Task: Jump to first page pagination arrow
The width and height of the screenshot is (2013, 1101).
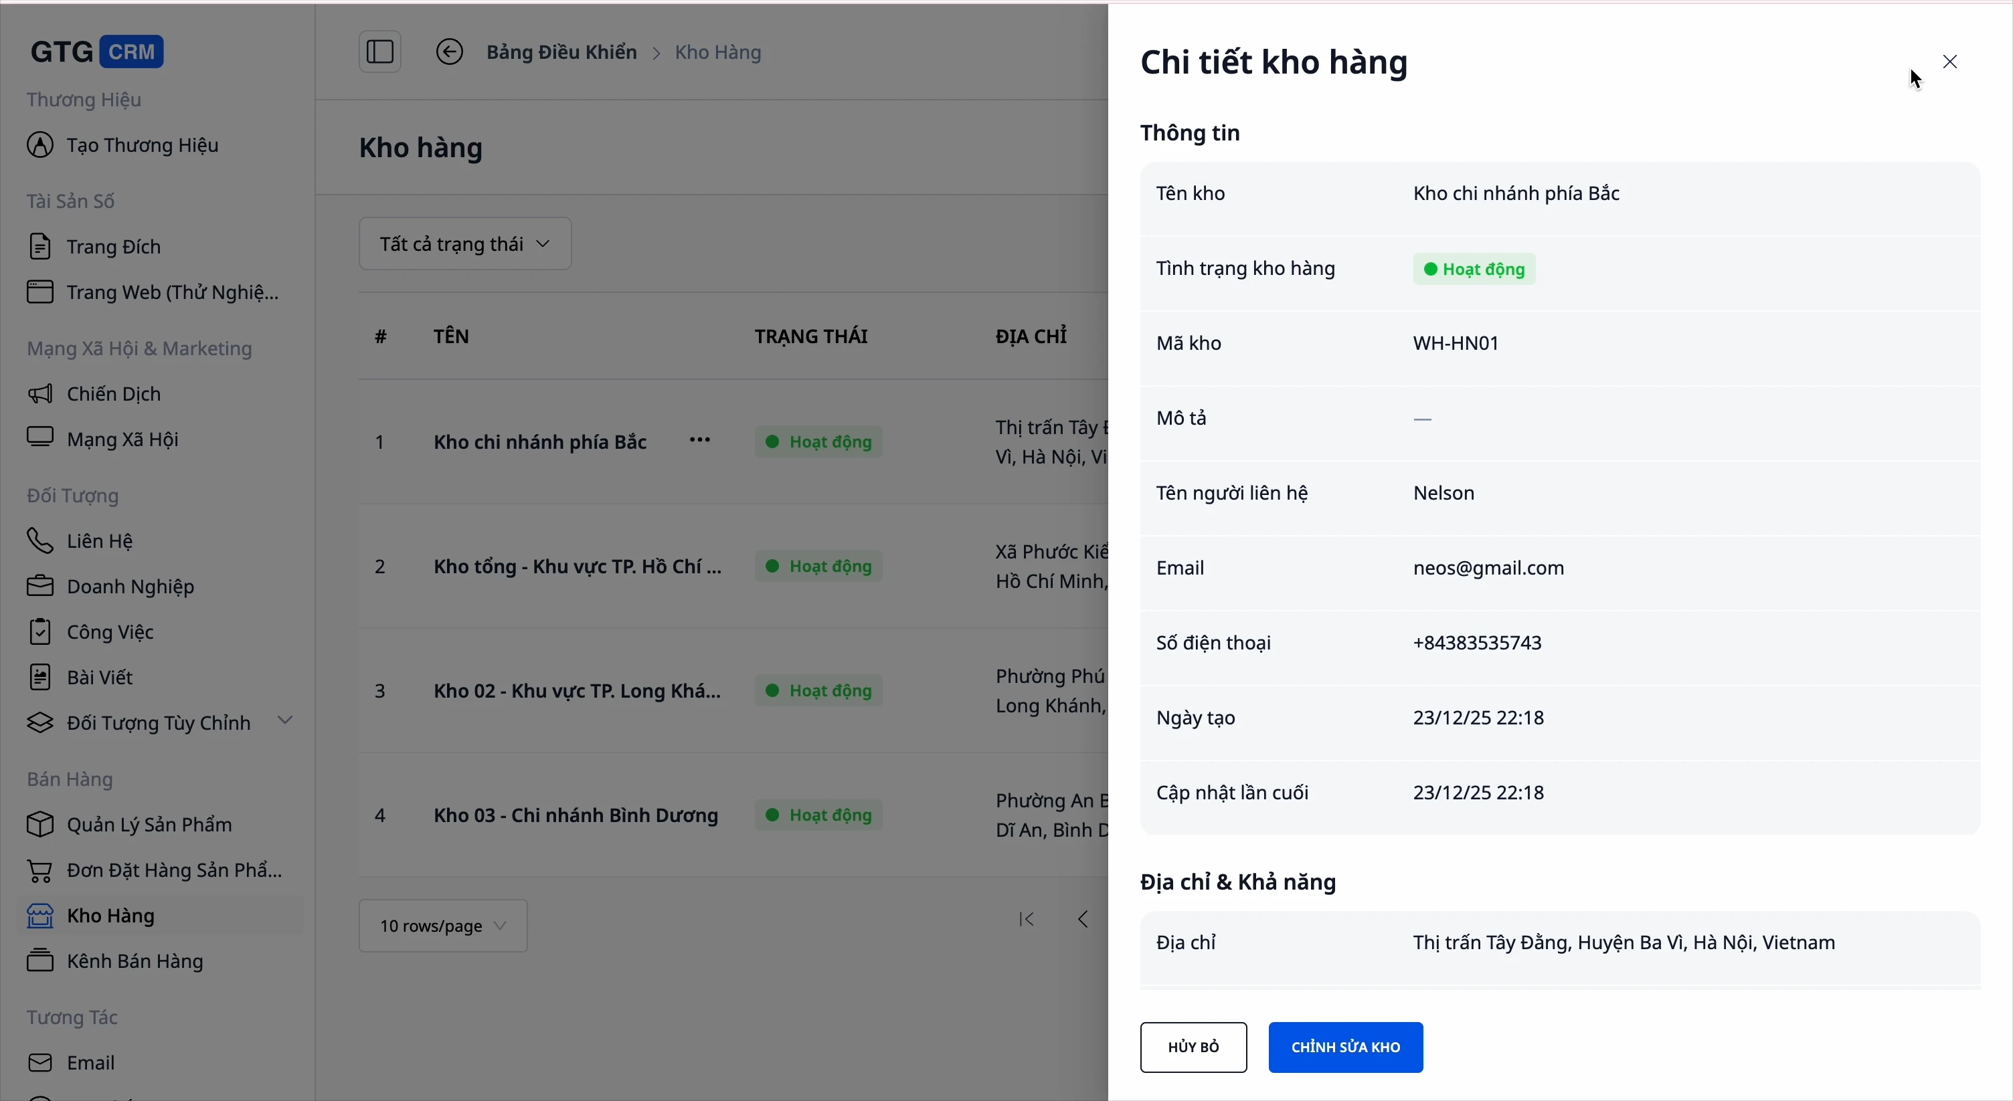Action: point(1027,920)
